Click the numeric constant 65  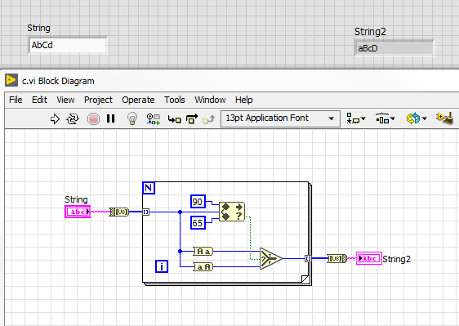(198, 222)
